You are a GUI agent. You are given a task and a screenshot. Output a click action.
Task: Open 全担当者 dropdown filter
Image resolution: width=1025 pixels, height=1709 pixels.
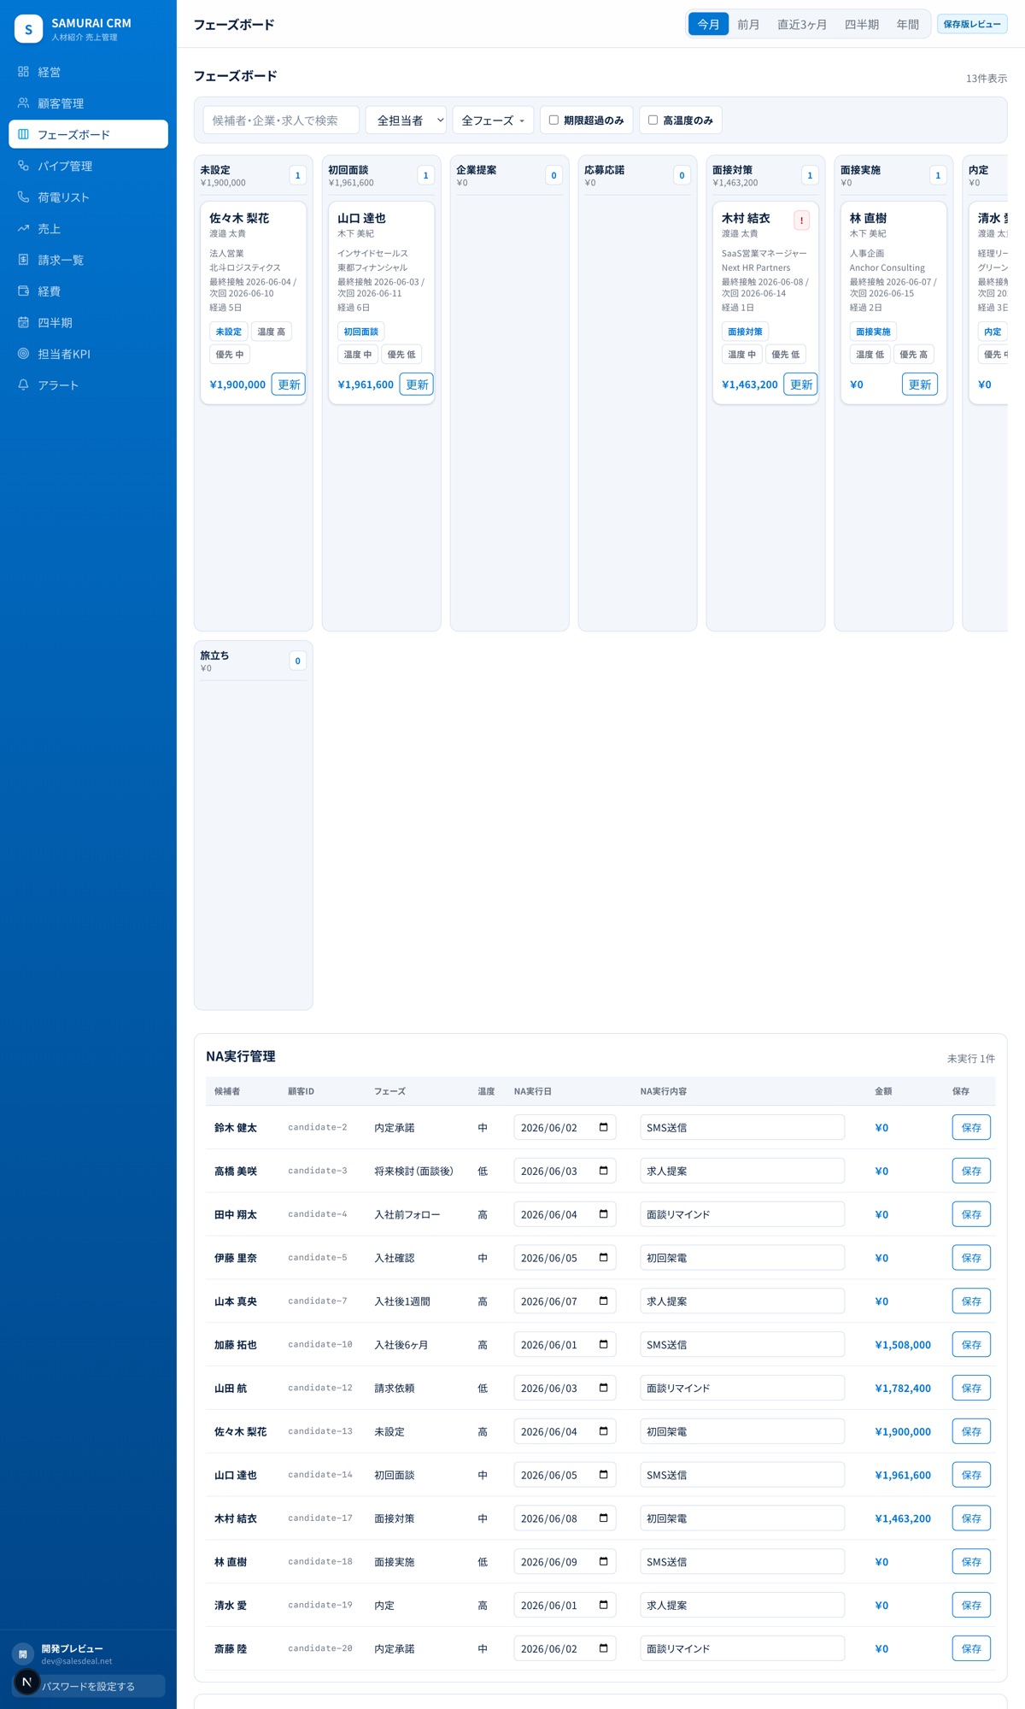pyautogui.click(x=406, y=120)
